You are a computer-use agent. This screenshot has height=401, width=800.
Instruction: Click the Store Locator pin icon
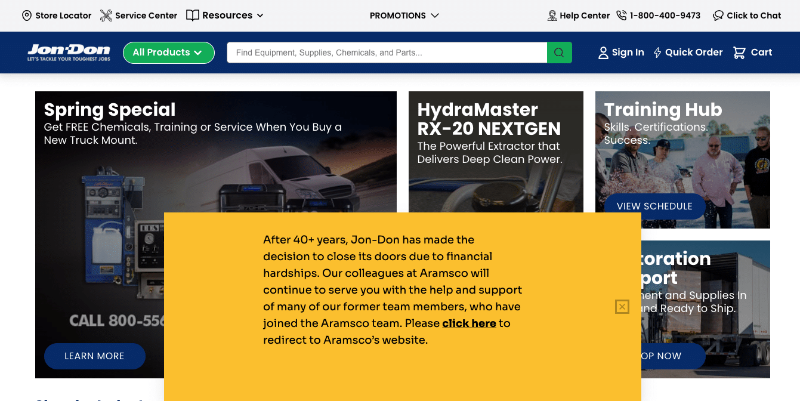(x=27, y=16)
